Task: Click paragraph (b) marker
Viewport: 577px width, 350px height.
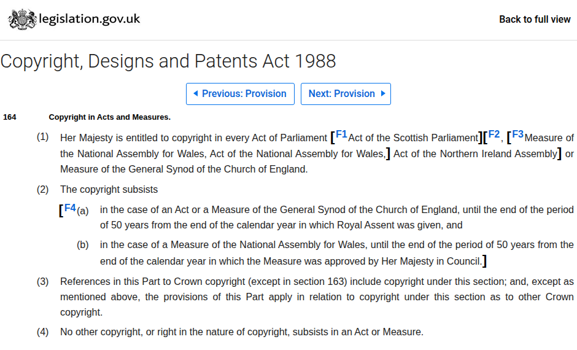Action: click(83, 245)
